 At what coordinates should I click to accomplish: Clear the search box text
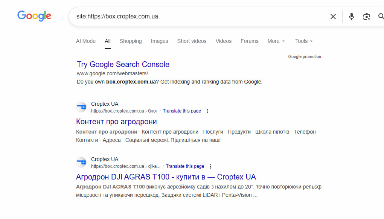[333, 17]
